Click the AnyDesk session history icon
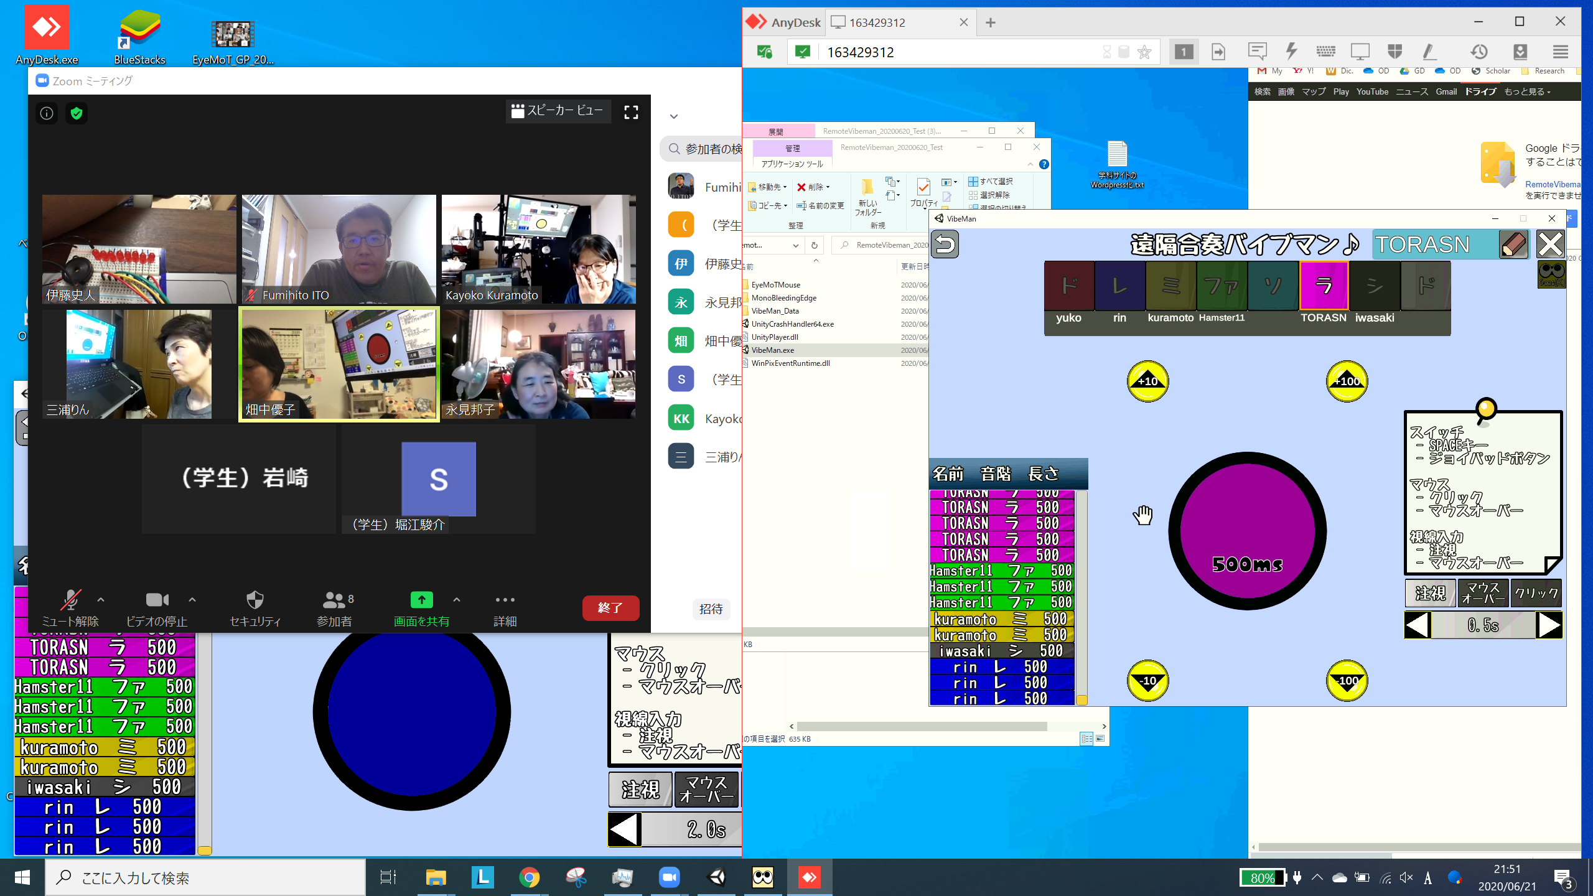The width and height of the screenshot is (1593, 896). [x=1479, y=52]
